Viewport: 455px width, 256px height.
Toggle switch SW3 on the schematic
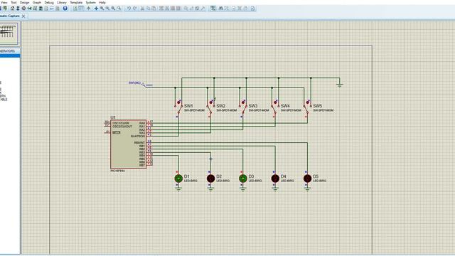pos(243,108)
